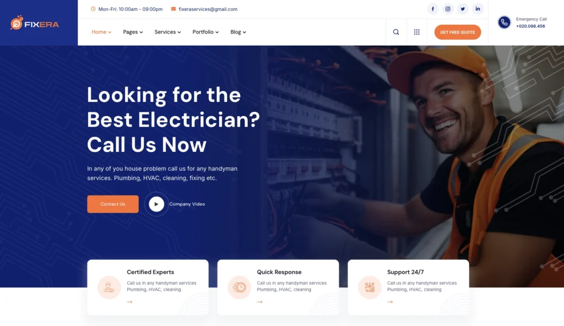This screenshot has height=326, width=564.
Task: Open the grid menu icon
Action: pos(416,32)
